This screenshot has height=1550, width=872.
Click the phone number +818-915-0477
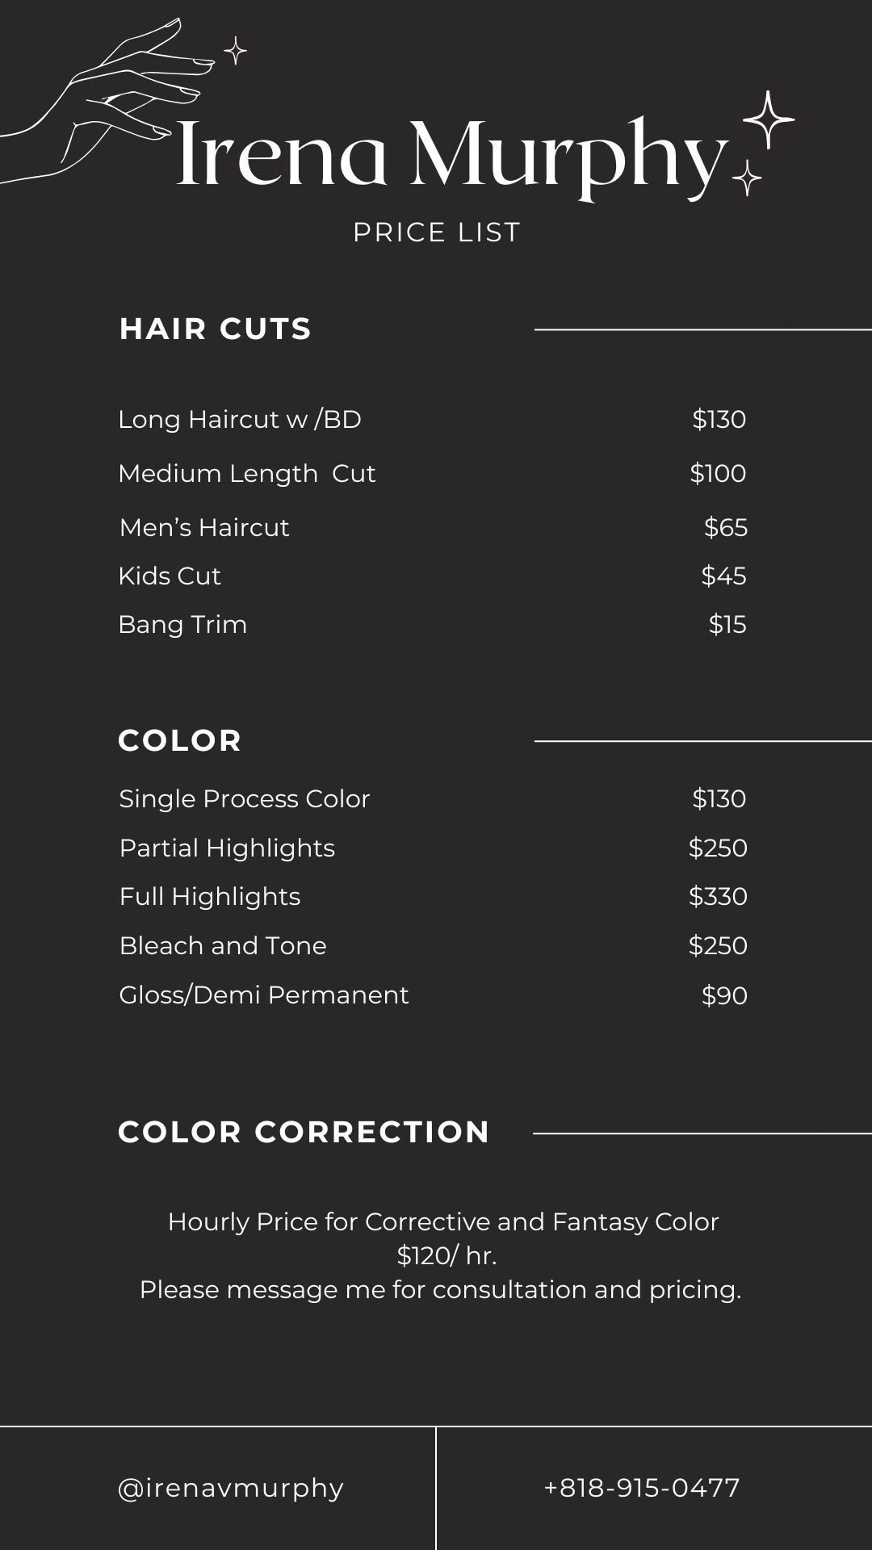(642, 1487)
